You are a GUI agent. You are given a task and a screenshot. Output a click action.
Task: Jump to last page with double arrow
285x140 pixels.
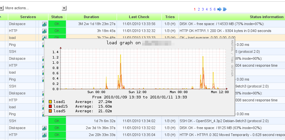pos(225,9)
